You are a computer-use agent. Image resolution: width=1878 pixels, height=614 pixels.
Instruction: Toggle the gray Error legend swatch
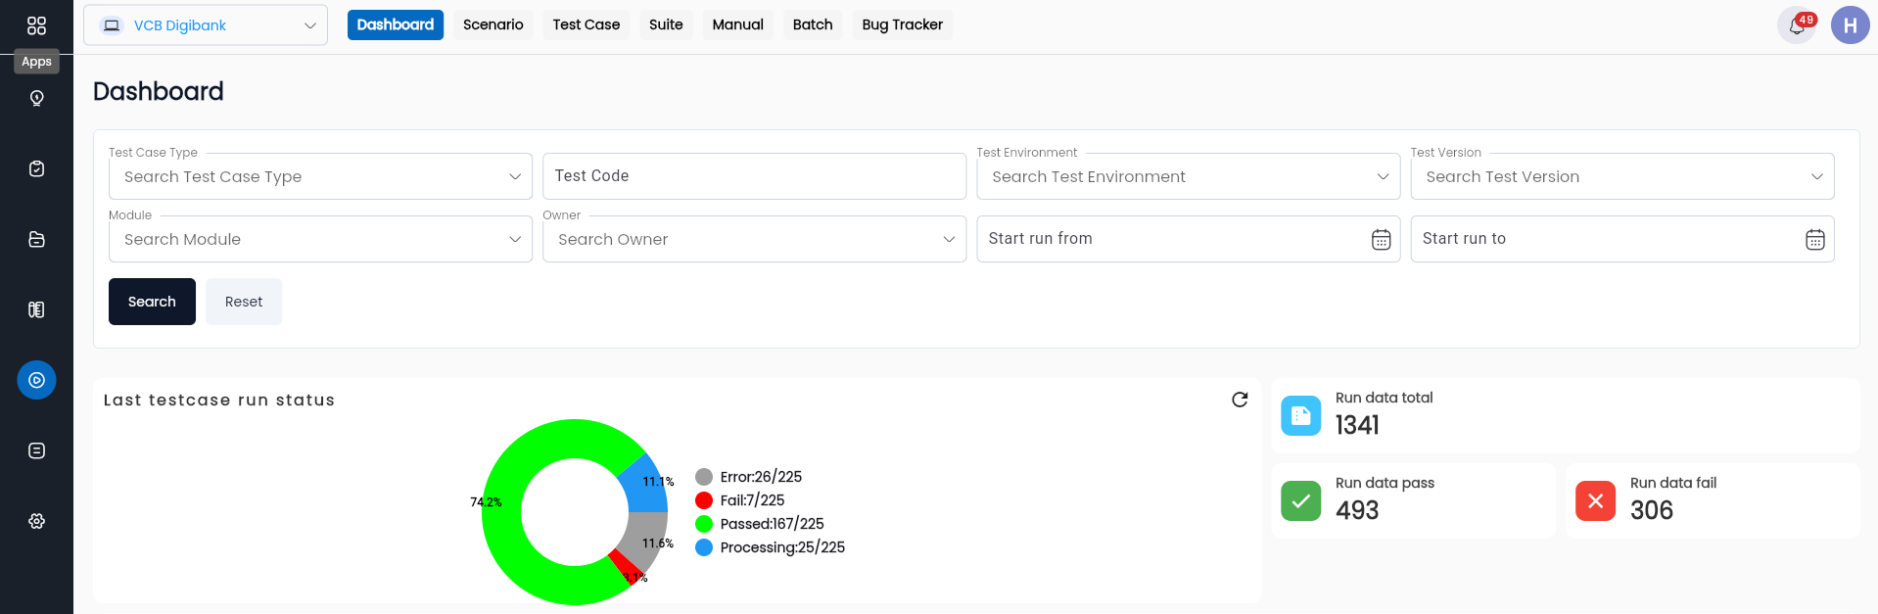click(704, 477)
